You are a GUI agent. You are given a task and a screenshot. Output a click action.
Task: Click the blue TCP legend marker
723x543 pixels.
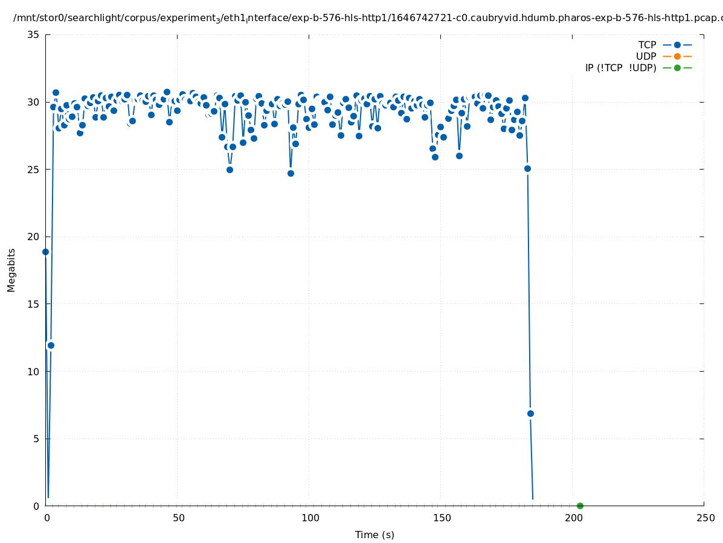coord(677,45)
